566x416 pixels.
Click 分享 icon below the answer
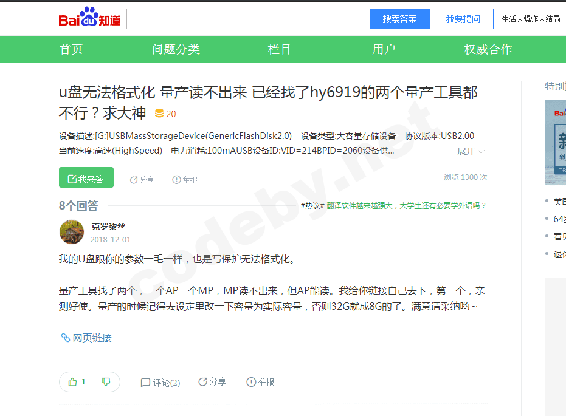pyautogui.click(x=203, y=382)
